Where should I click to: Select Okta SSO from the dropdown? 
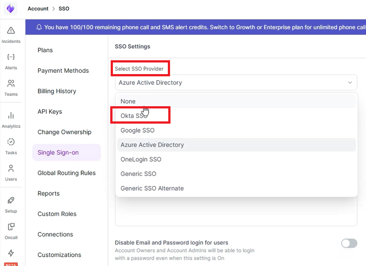(237, 116)
